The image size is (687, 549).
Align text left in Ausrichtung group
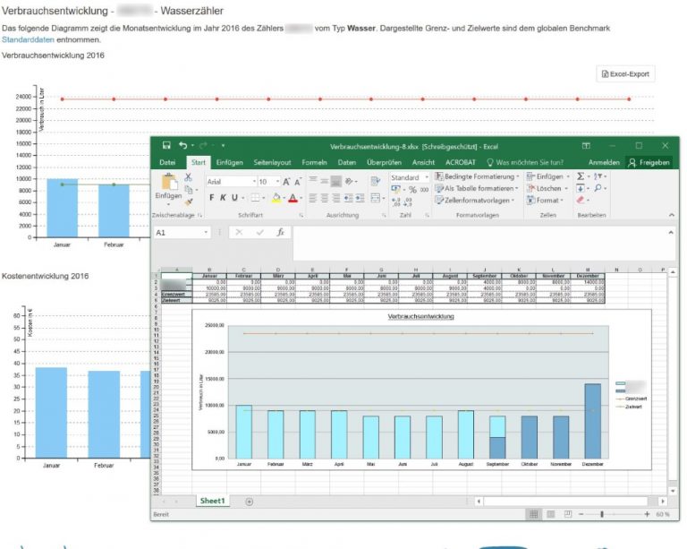313,199
